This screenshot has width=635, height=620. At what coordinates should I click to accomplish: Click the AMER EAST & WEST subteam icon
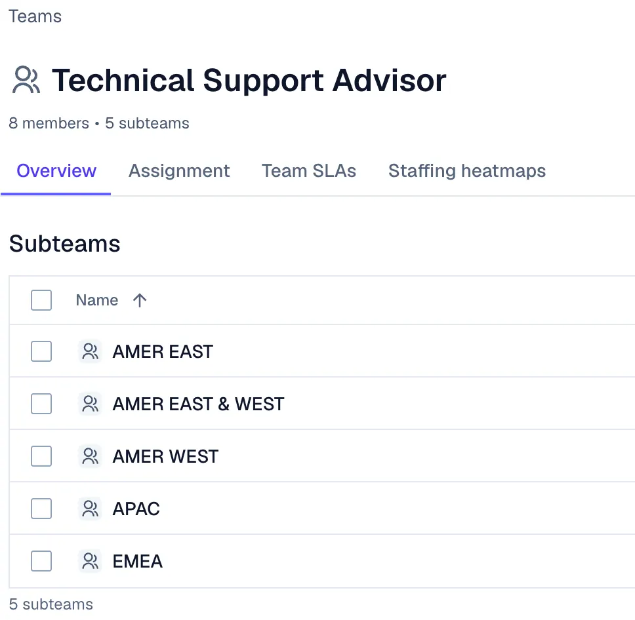[90, 404]
